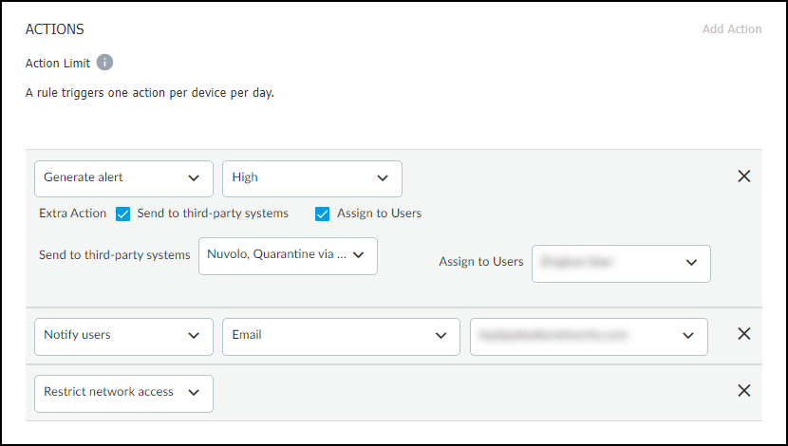Remove the Restrict network access action

tap(744, 391)
